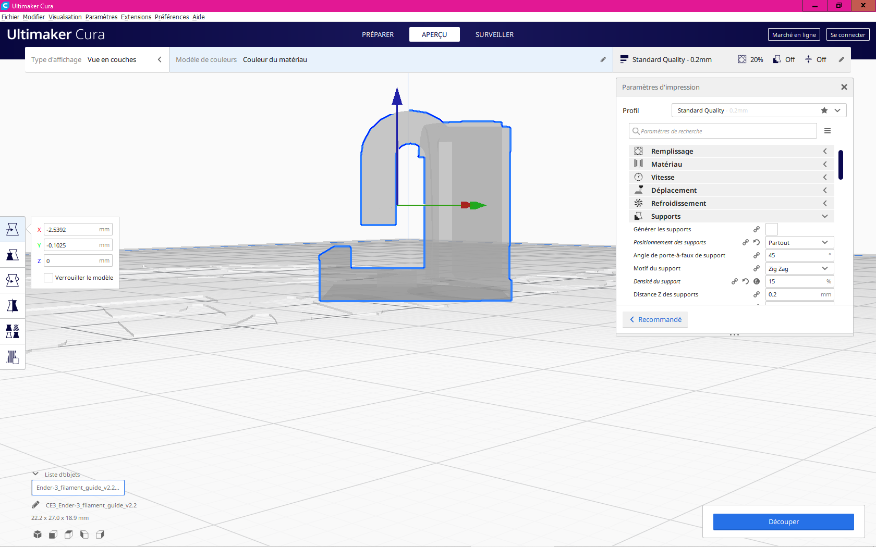Click the Découper slice button
The width and height of the screenshot is (876, 547).
783,521
